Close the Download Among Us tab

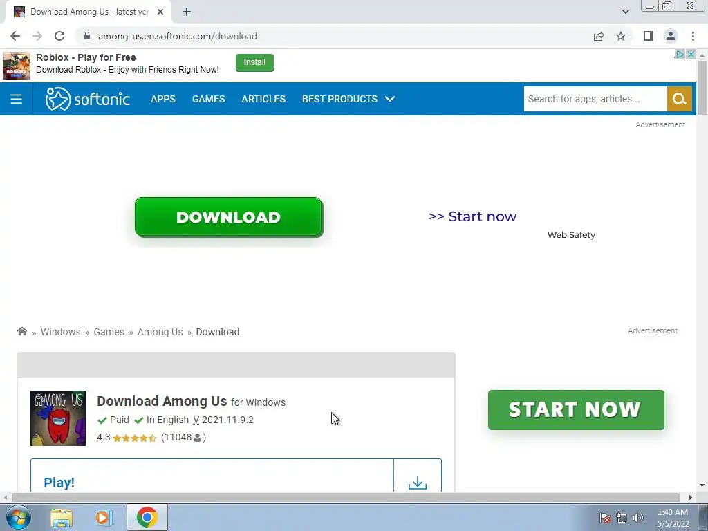[x=160, y=12]
